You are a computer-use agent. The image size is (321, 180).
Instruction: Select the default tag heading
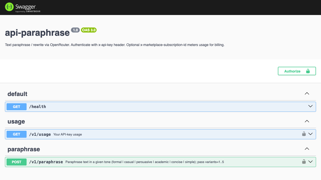coord(17,94)
